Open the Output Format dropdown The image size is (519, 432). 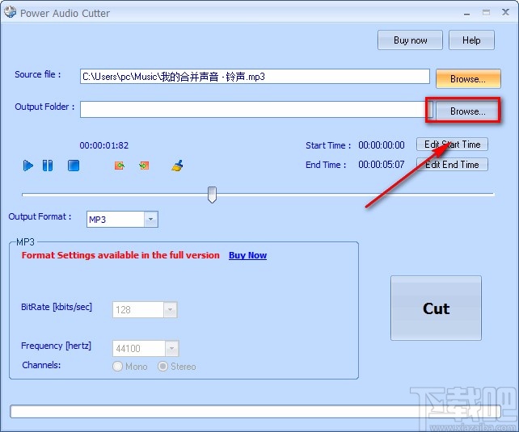[x=151, y=219]
